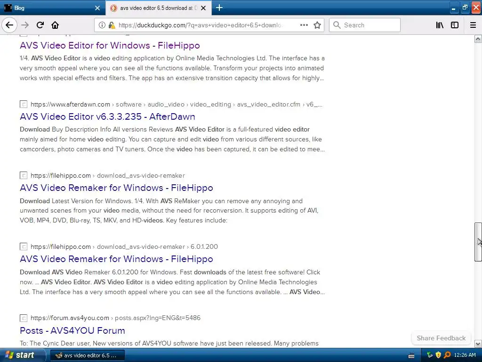Click the 12:26 AM taskbar clock
Screen dimensions: 482x362
[x=465, y=355]
